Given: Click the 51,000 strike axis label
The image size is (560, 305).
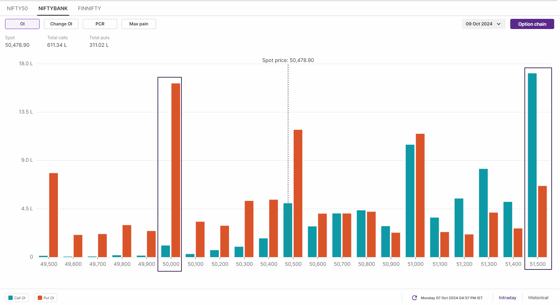Looking at the screenshot, I should [416, 264].
